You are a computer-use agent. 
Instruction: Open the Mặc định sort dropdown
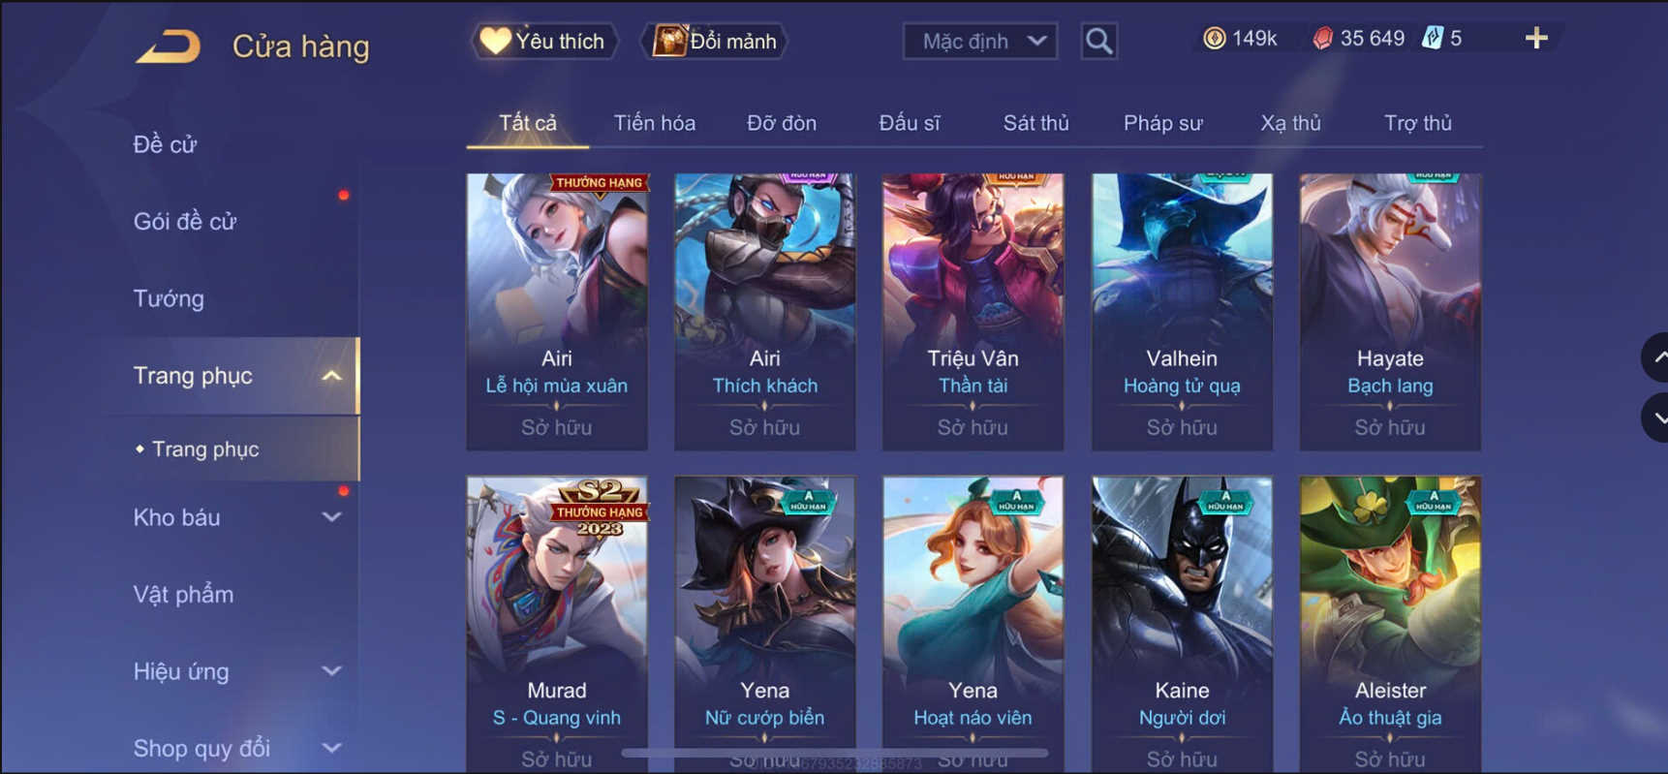point(980,41)
